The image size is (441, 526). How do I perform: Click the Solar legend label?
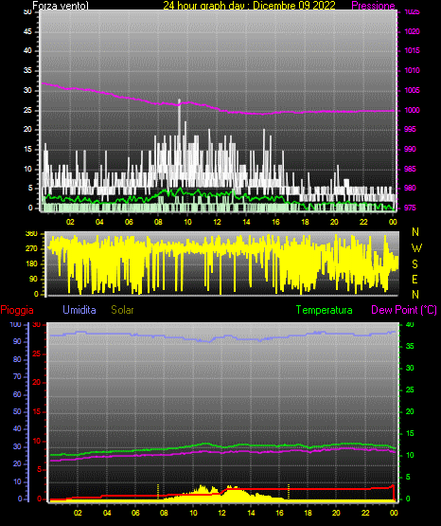point(122,310)
